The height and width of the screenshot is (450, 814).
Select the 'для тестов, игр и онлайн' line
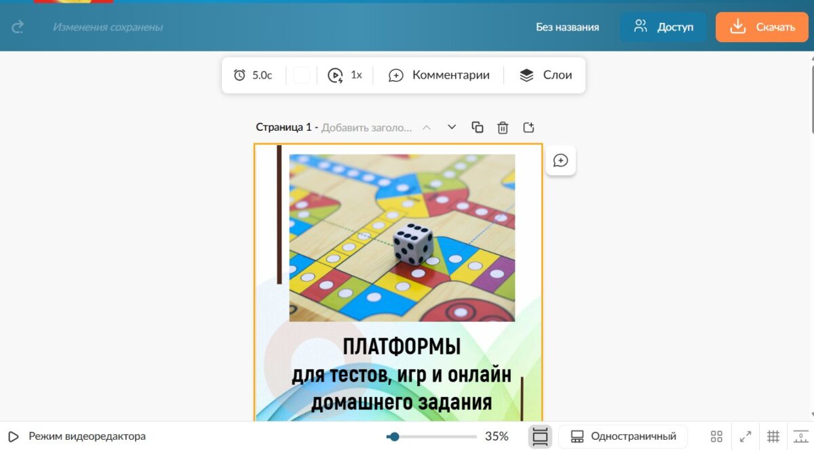tap(402, 374)
